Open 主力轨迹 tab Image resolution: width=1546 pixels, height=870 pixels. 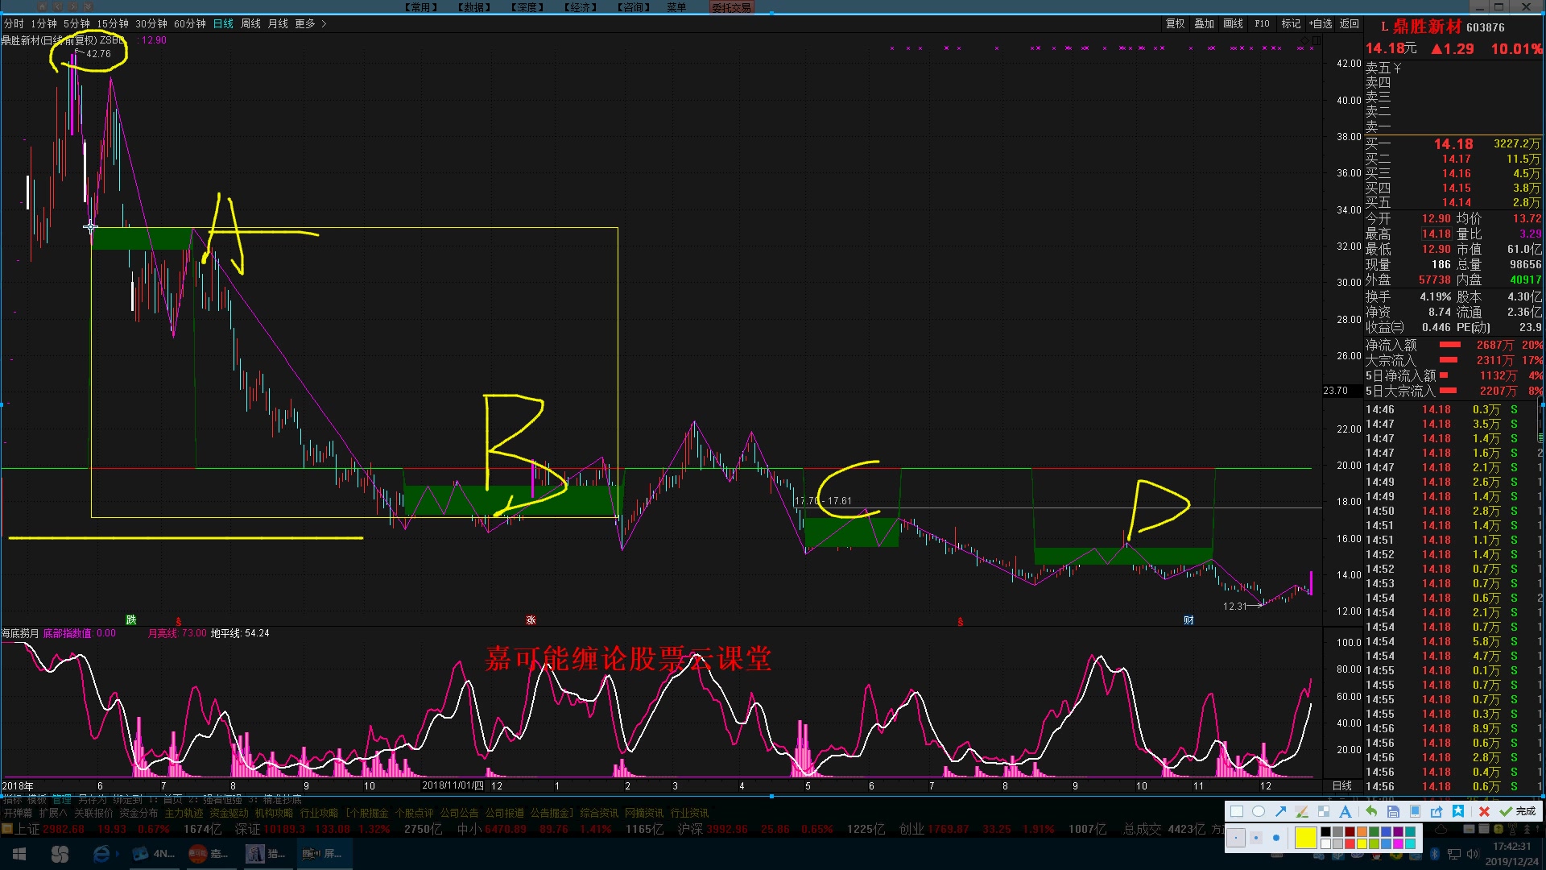coord(184,813)
